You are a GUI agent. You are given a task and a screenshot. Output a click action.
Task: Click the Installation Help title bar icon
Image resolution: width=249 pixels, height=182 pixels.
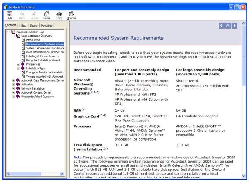tap(6, 7)
